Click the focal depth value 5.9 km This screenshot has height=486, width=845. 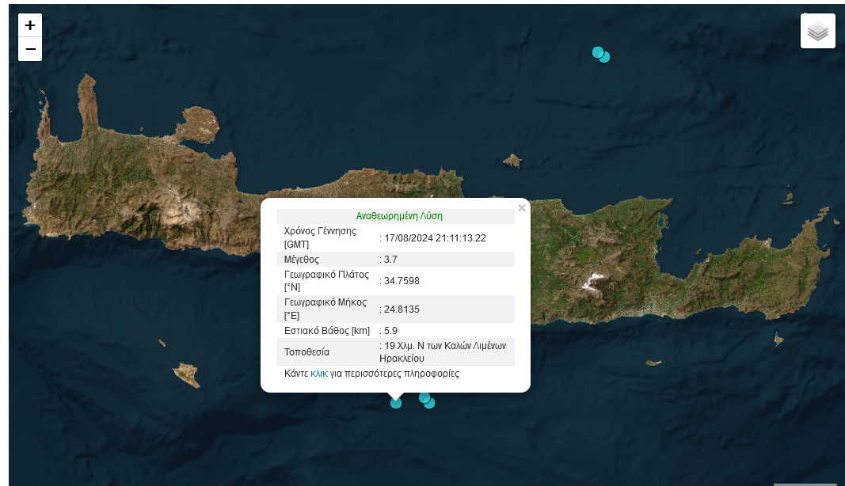pyautogui.click(x=390, y=330)
